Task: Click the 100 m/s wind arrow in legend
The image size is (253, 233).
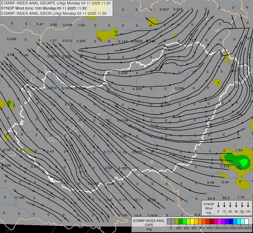Action: pos(248,205)
